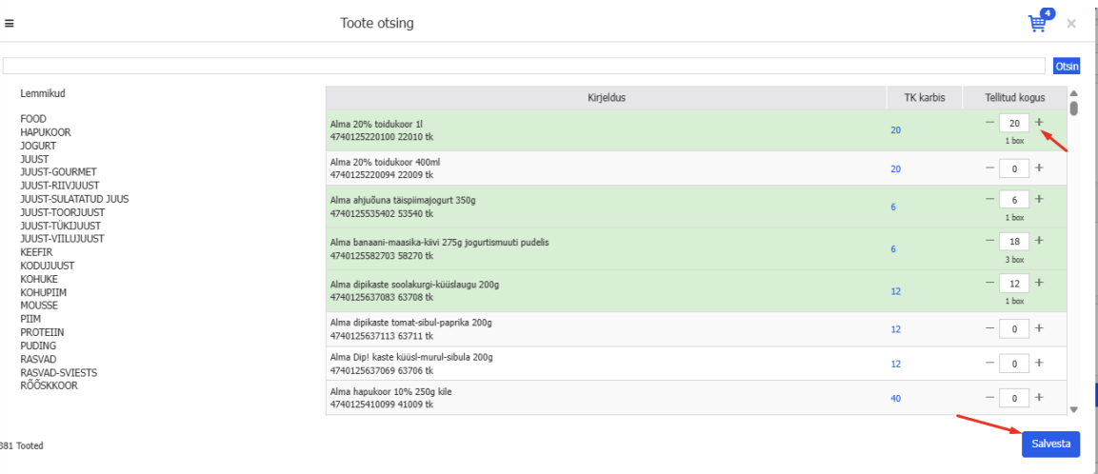Image resolution: width=1098 pixels, height=474 pixels.
Task: Increase quantity for Alma 20% toidukoor 1l
Action: [x=1039, y=123]
